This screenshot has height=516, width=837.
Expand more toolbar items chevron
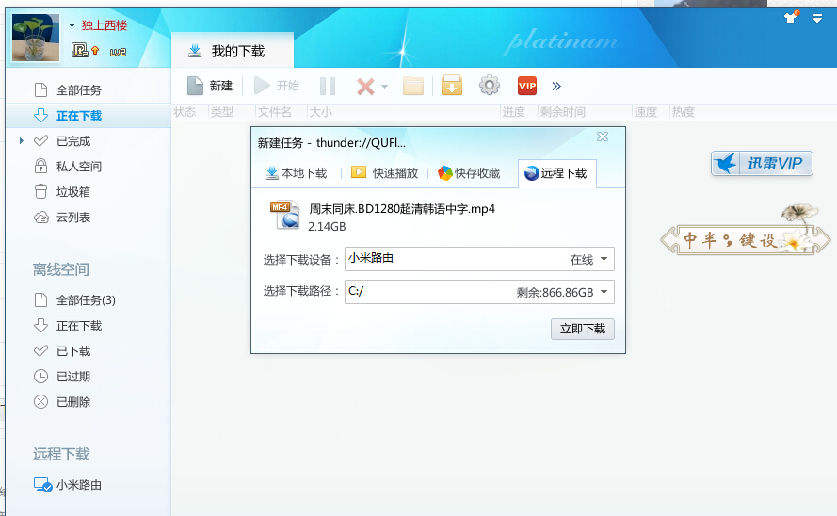pos(556,87)
